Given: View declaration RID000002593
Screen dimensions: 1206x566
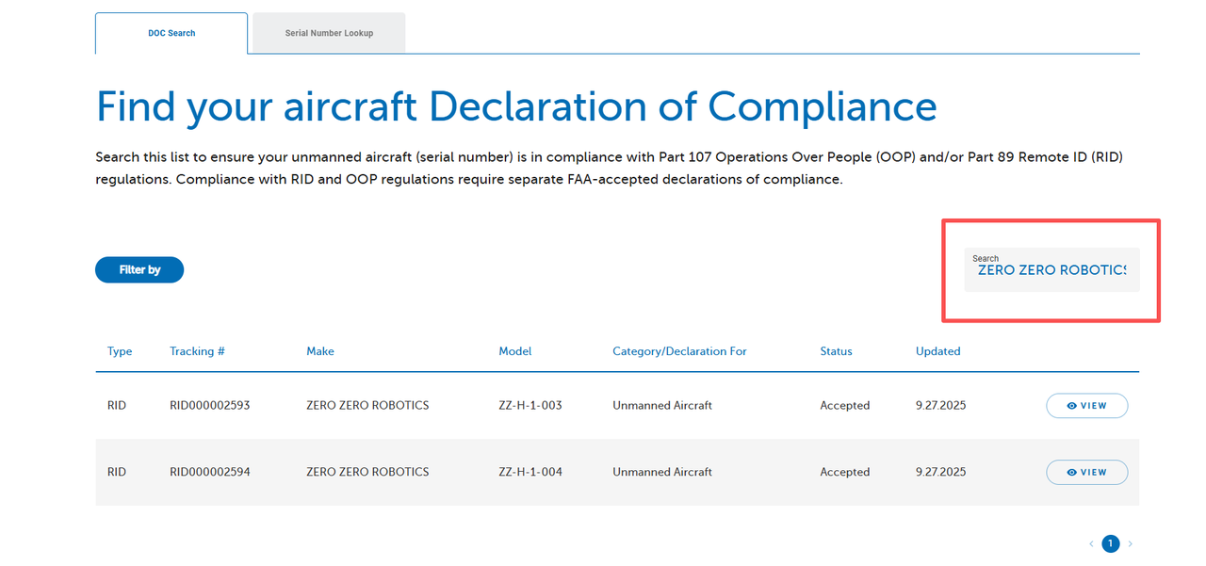Looking at the screenshot, I should [x=1086, y=406].
